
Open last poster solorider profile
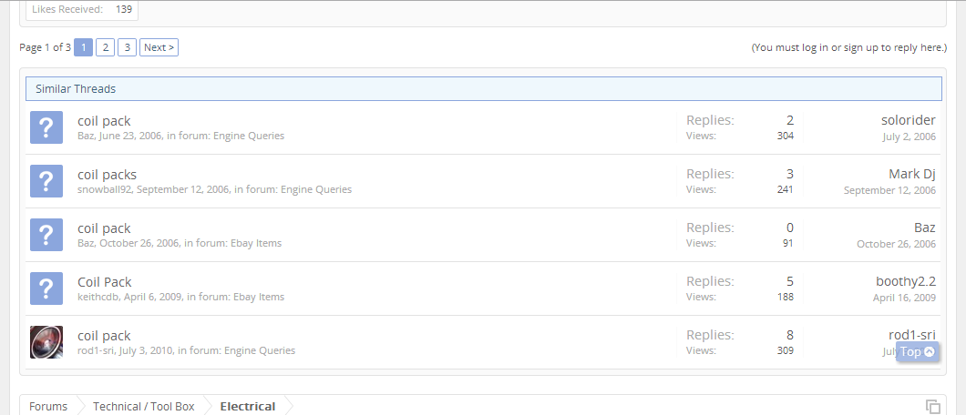908,120
